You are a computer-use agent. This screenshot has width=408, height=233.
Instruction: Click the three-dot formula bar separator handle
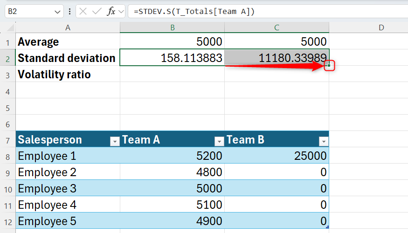pos(69,12)
